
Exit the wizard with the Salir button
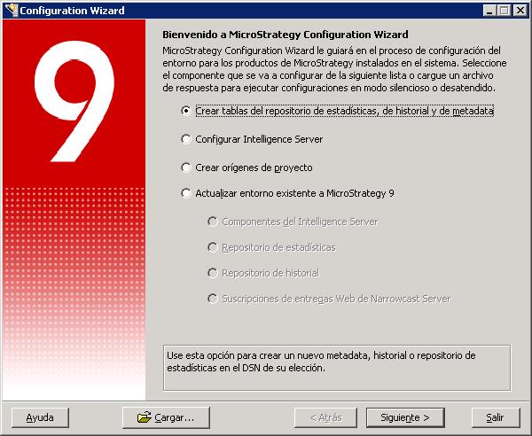(496, 417)
